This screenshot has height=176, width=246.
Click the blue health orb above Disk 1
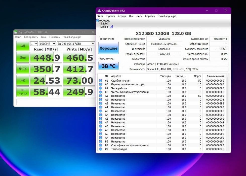pyautogui.click(x=97, y=20)
